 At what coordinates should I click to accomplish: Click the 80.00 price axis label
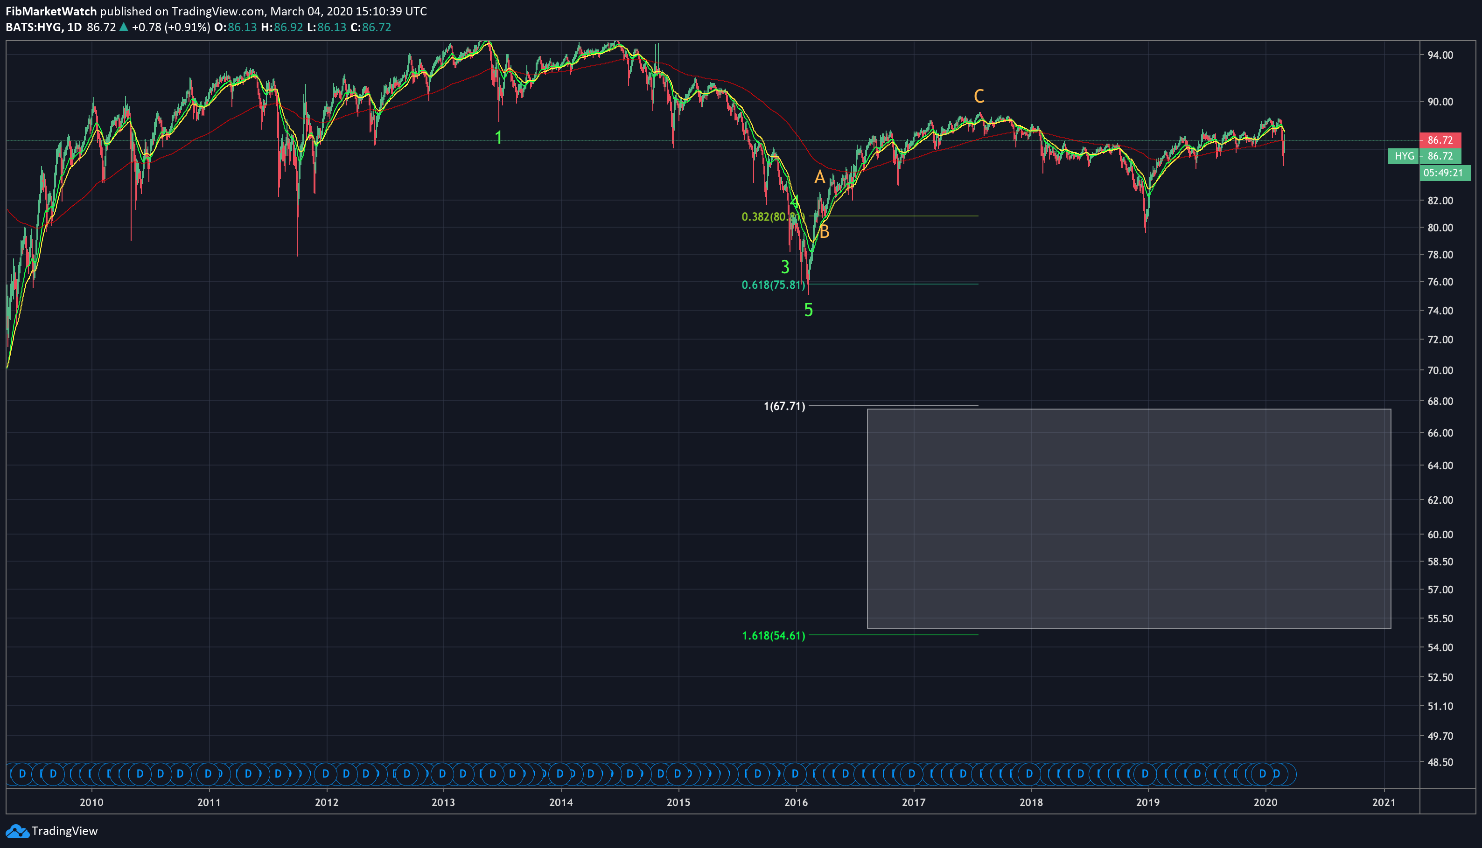pos(1440,228)
